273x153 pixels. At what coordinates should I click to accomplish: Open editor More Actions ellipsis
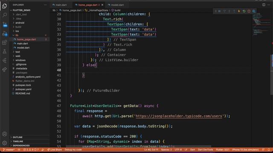pyautogui.click(x=269, y=5)
